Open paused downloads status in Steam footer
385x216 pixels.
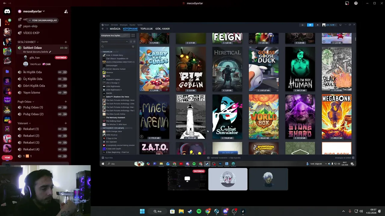[x=224, y=158]
